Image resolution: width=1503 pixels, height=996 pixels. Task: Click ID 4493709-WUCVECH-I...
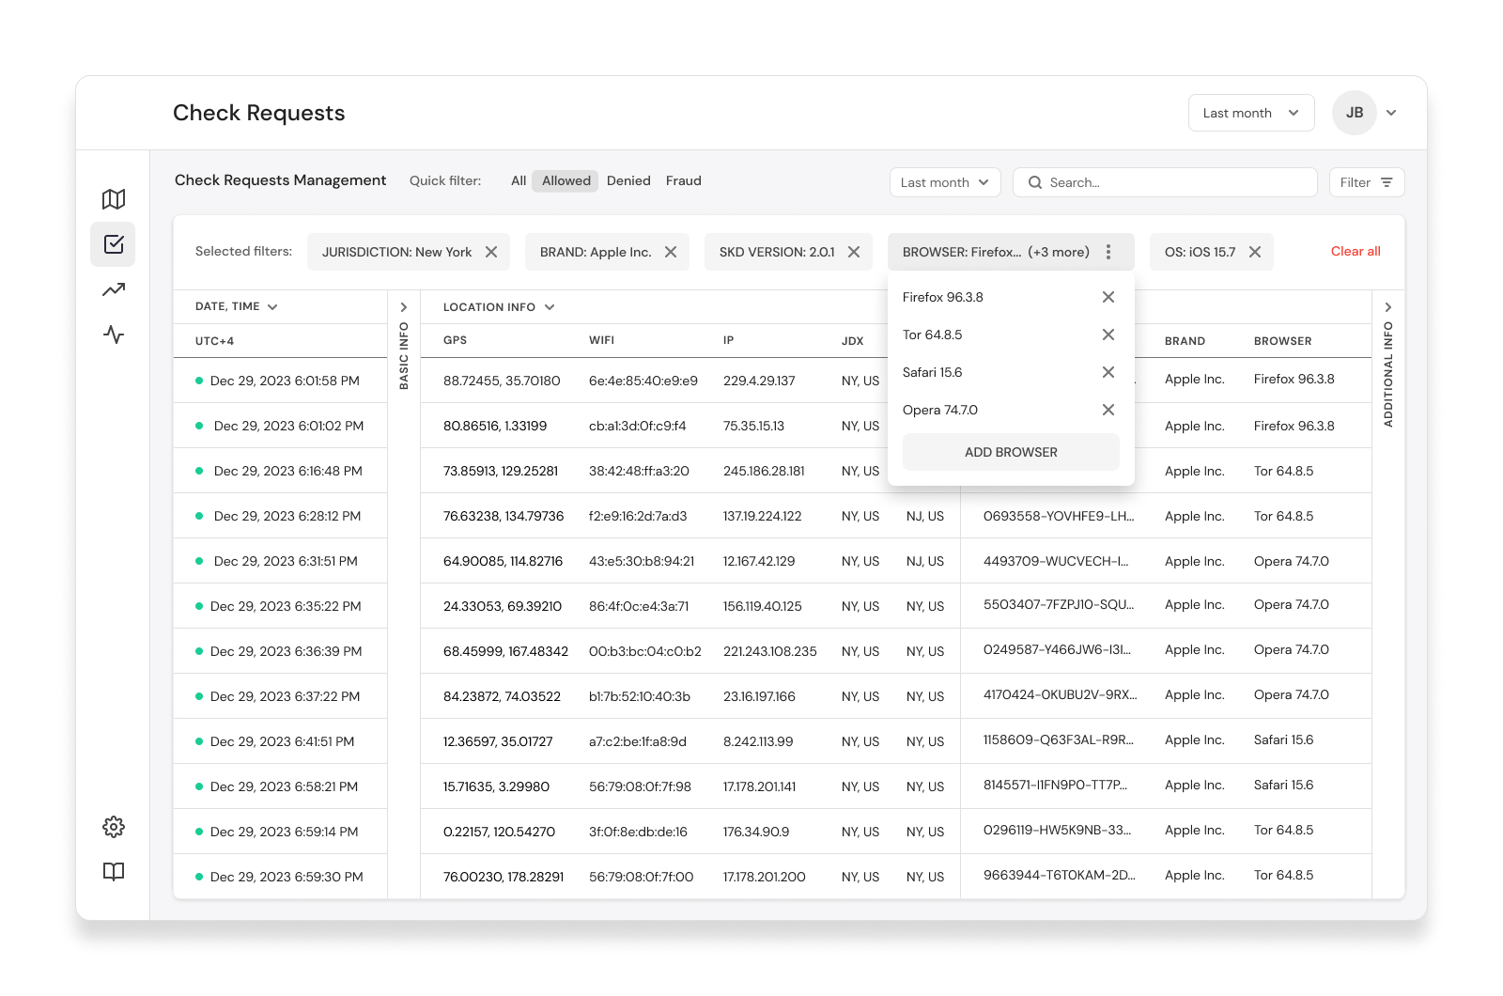click(1056, 561)
